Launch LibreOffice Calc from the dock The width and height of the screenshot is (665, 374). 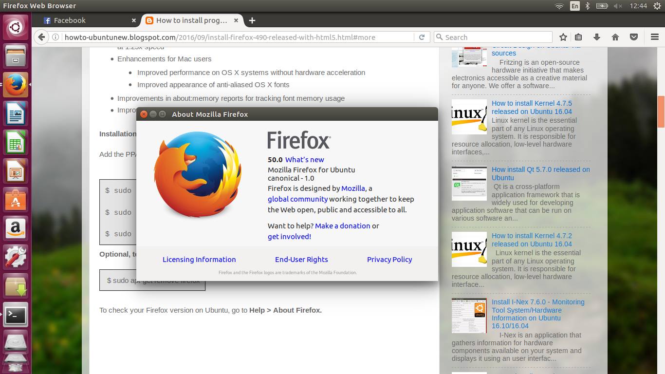(16, 142)
